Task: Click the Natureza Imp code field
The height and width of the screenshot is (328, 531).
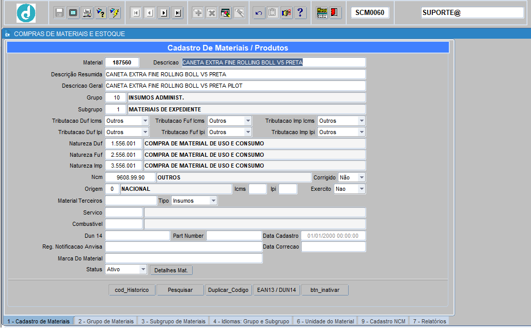Action: tap(123, 166)
